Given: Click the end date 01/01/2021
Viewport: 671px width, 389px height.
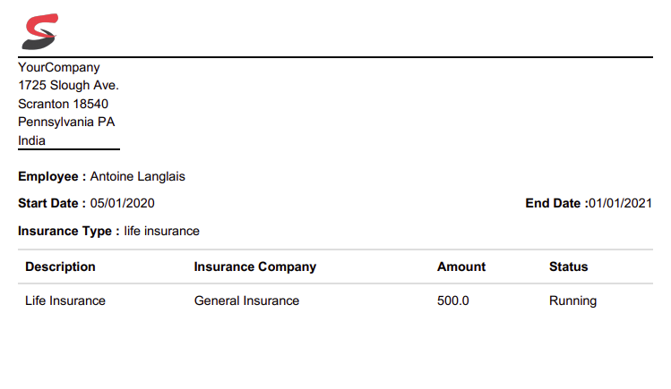Looking at the screenshot, I should click(620, 203).
